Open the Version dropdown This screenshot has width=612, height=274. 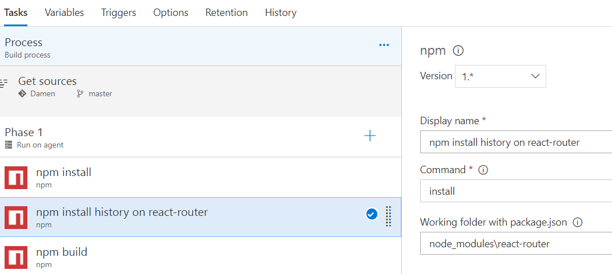point(500,76)
